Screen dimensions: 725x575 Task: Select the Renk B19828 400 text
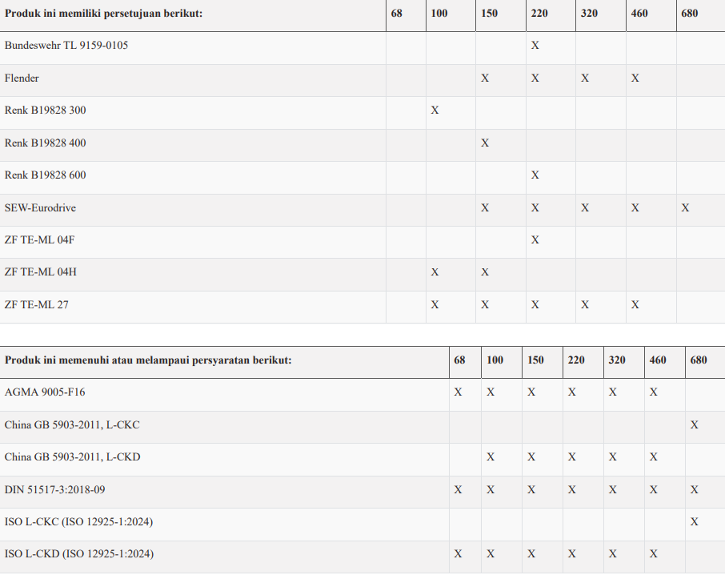pos(46,143)
